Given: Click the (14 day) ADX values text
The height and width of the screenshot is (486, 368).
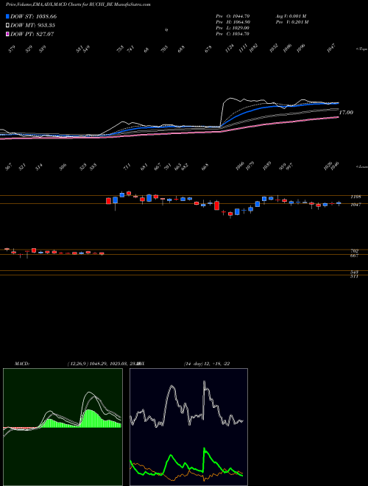Looking at the screenshot, I should tap(207, 364).
